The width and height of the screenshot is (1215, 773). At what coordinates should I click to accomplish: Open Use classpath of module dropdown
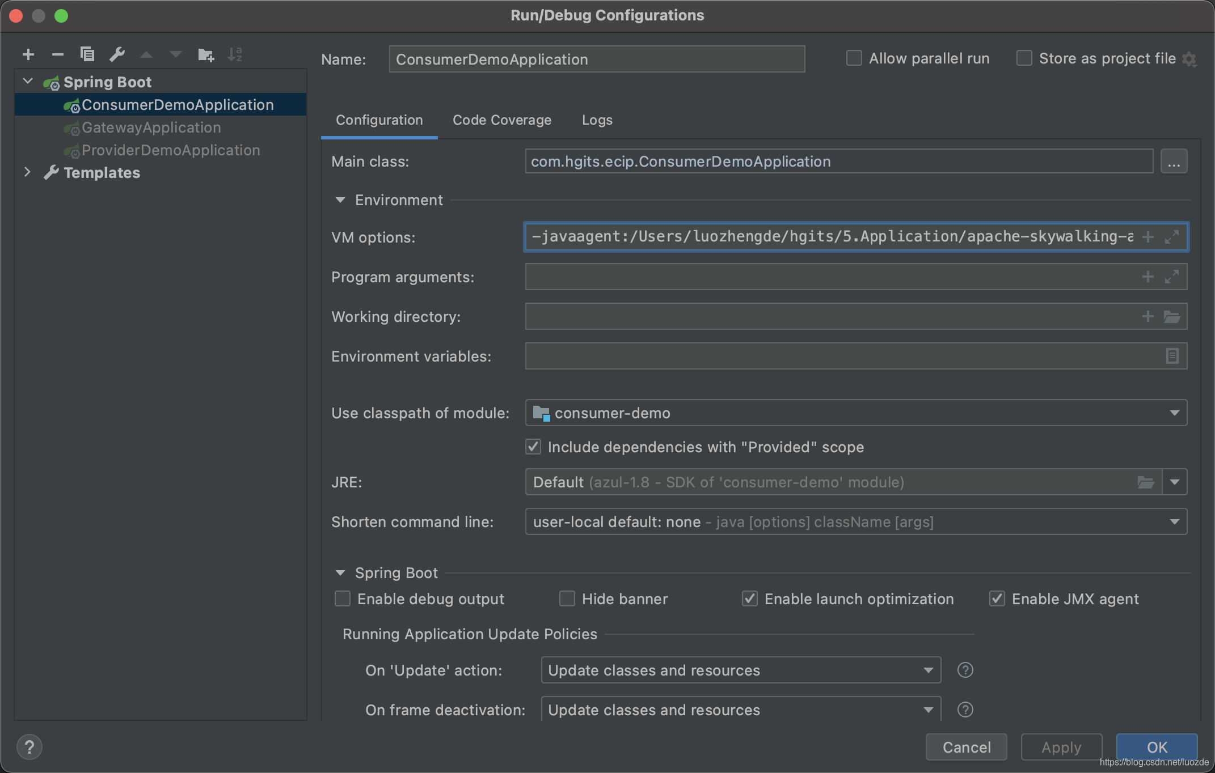(x=1174, y=413)
